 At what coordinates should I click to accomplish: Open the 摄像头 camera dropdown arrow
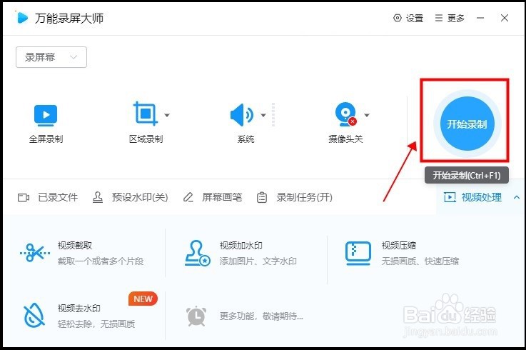click(x=367, y=115)
